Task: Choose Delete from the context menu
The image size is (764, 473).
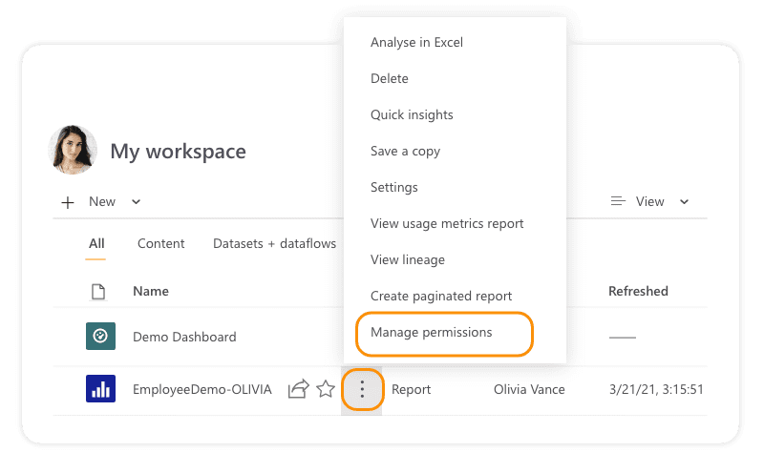Action: coord(390,78)
